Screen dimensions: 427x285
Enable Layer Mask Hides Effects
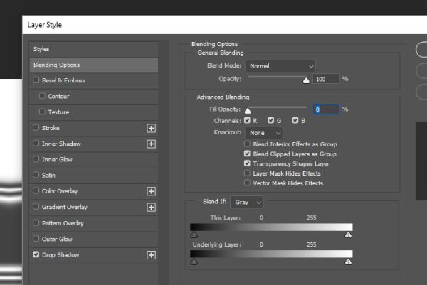point(247,173)
